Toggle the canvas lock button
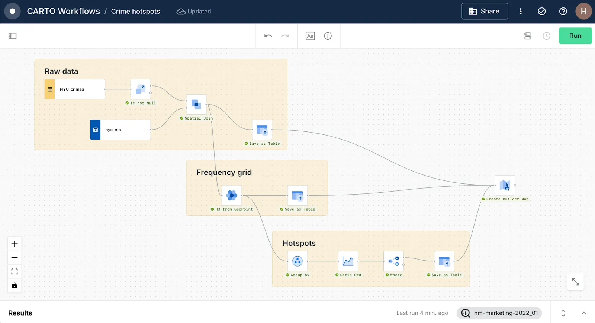Viewport: 595px width, 323px height. pyautogui.click(x=15, y=286)
